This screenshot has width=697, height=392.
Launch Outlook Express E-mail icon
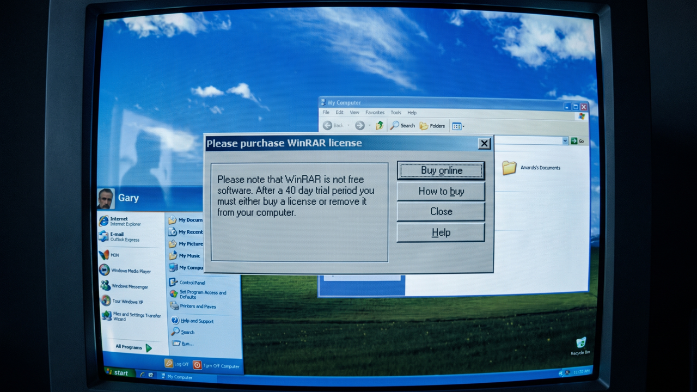click(119, 237)
